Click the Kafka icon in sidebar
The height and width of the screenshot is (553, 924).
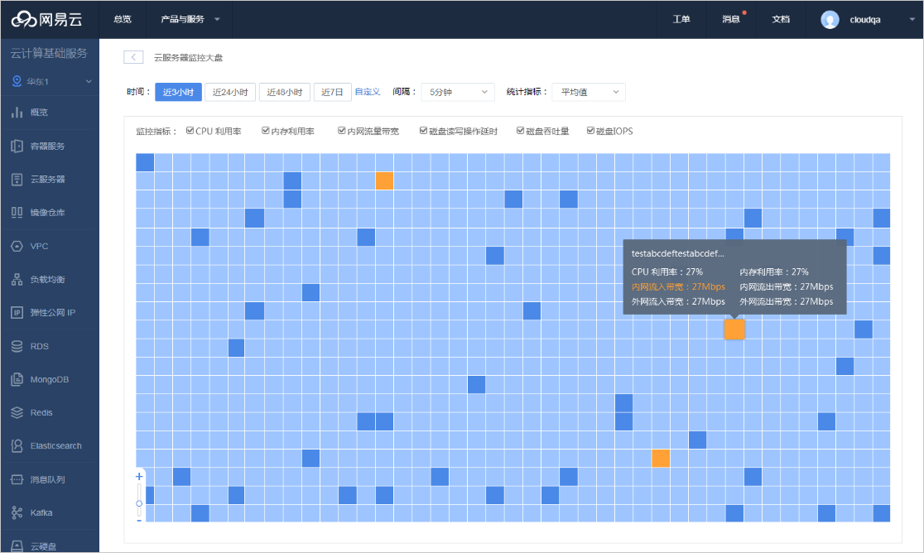point(17,512)
